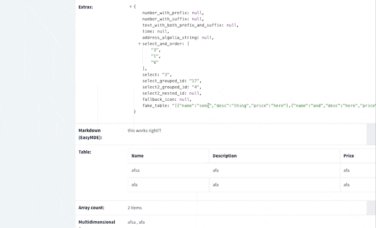Viewport: 376px width, 228px height.
Task: Click the address_algolia_string key
Action: 171,38
